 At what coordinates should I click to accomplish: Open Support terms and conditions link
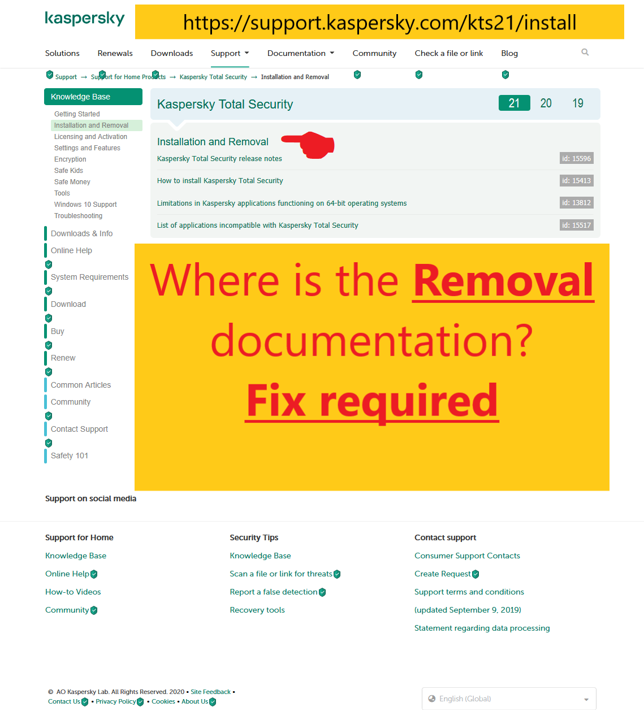[469, 592]
